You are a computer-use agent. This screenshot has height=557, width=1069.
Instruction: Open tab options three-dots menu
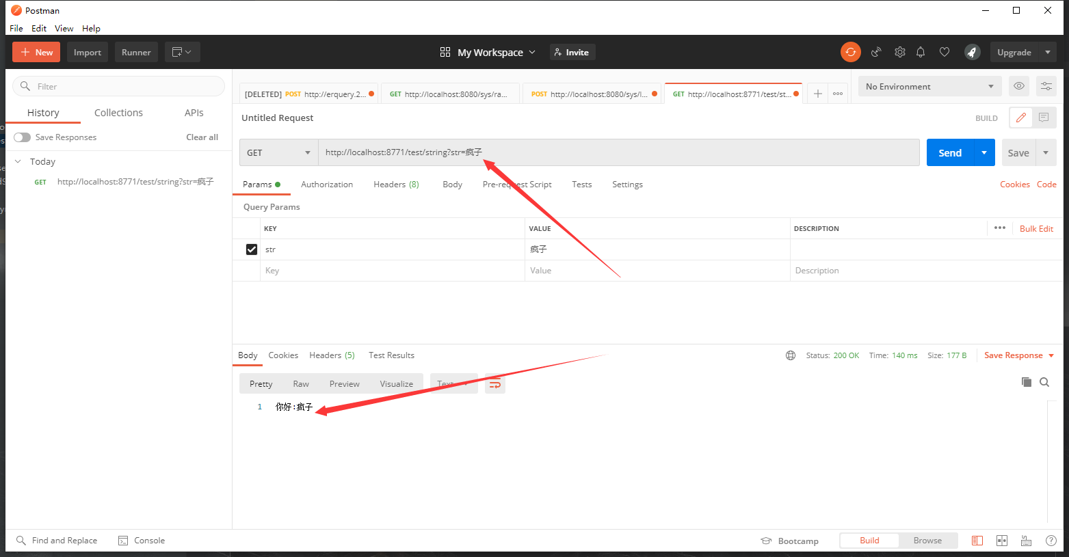[838, 94]
